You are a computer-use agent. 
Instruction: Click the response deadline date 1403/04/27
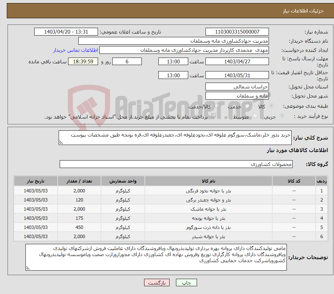tap(237, 62)
